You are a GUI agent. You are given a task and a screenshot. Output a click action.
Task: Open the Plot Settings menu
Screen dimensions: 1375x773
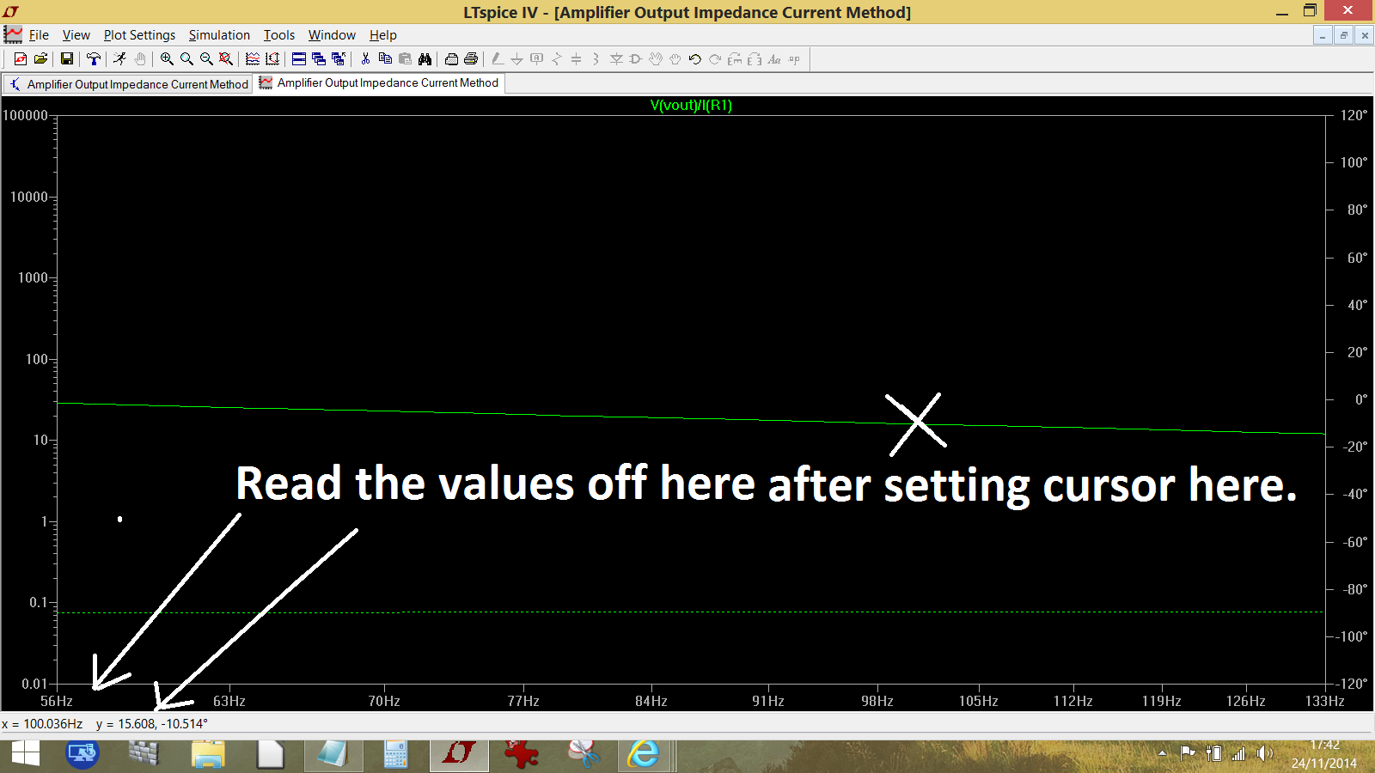tap(139, 35)
